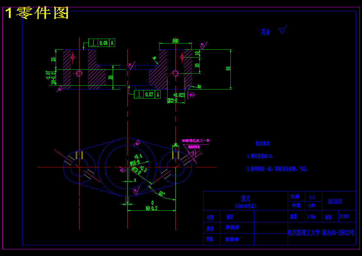Click the '重量' label cell
362x256 pixels.
tap(294, 216)
